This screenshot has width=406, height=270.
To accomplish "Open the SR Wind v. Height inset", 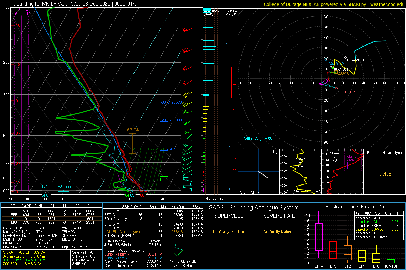I will (x=343, y=172).
